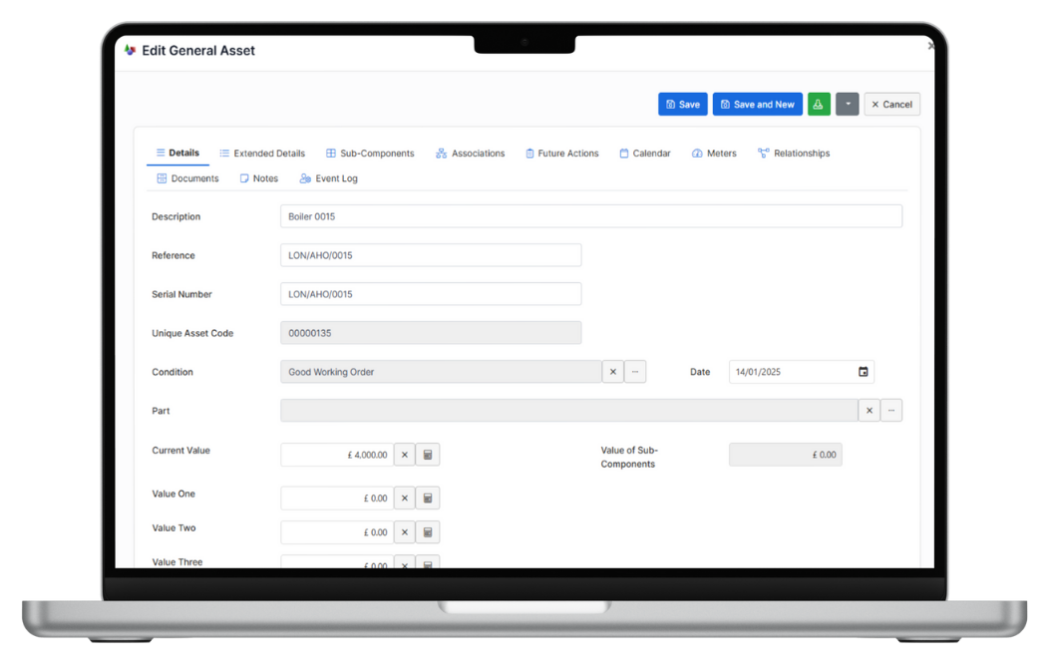Open the calculator for Current Value
Viewport: 1050px width, 664px height.
click(427, 454)
